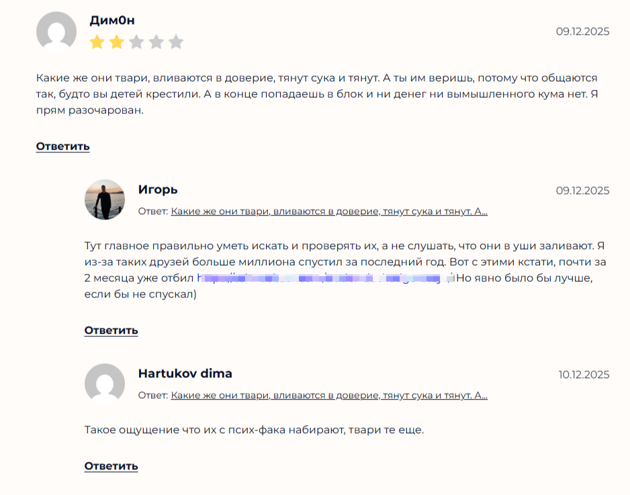
Task: Click the 10.12.2025 date stamp
Action: [584, 375]
